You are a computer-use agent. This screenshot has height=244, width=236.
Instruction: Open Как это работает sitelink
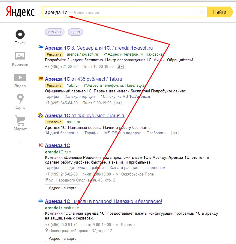(124, 167)
